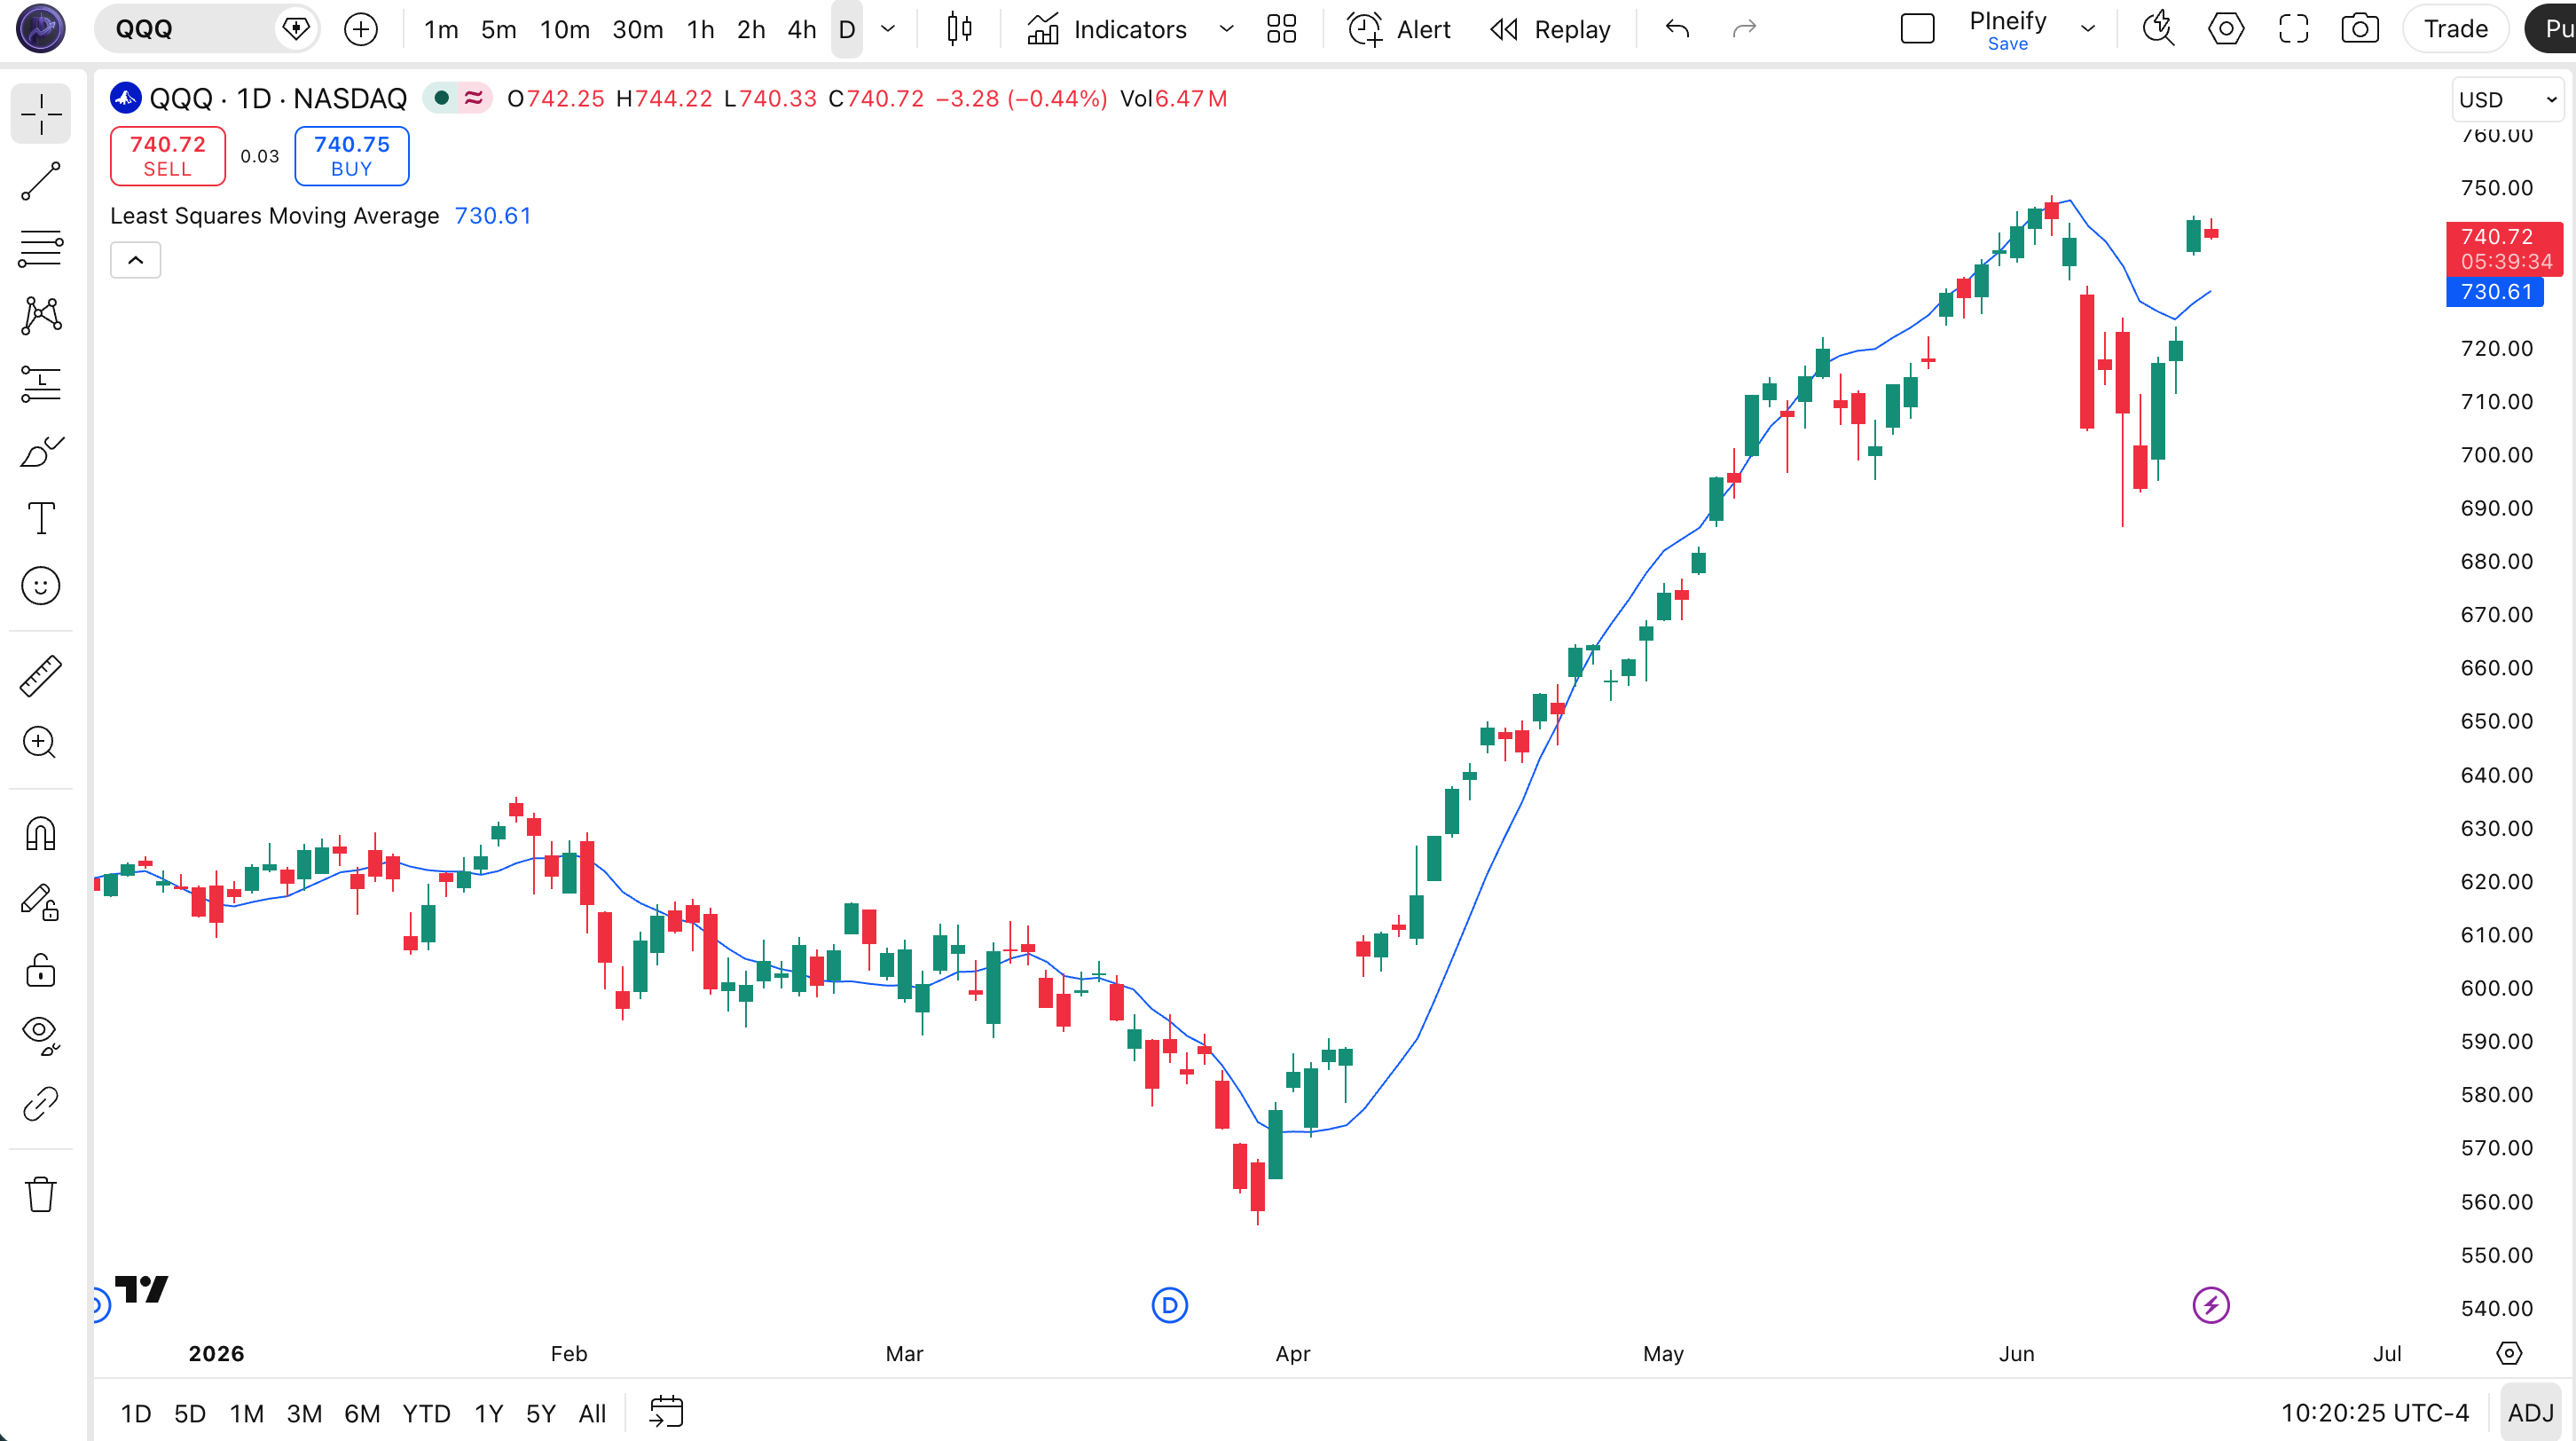The width and height of the screenshot is (2576, 1441).
Task: Expand the Plneify layout dropdown arrow
Action: (2088, 29)
